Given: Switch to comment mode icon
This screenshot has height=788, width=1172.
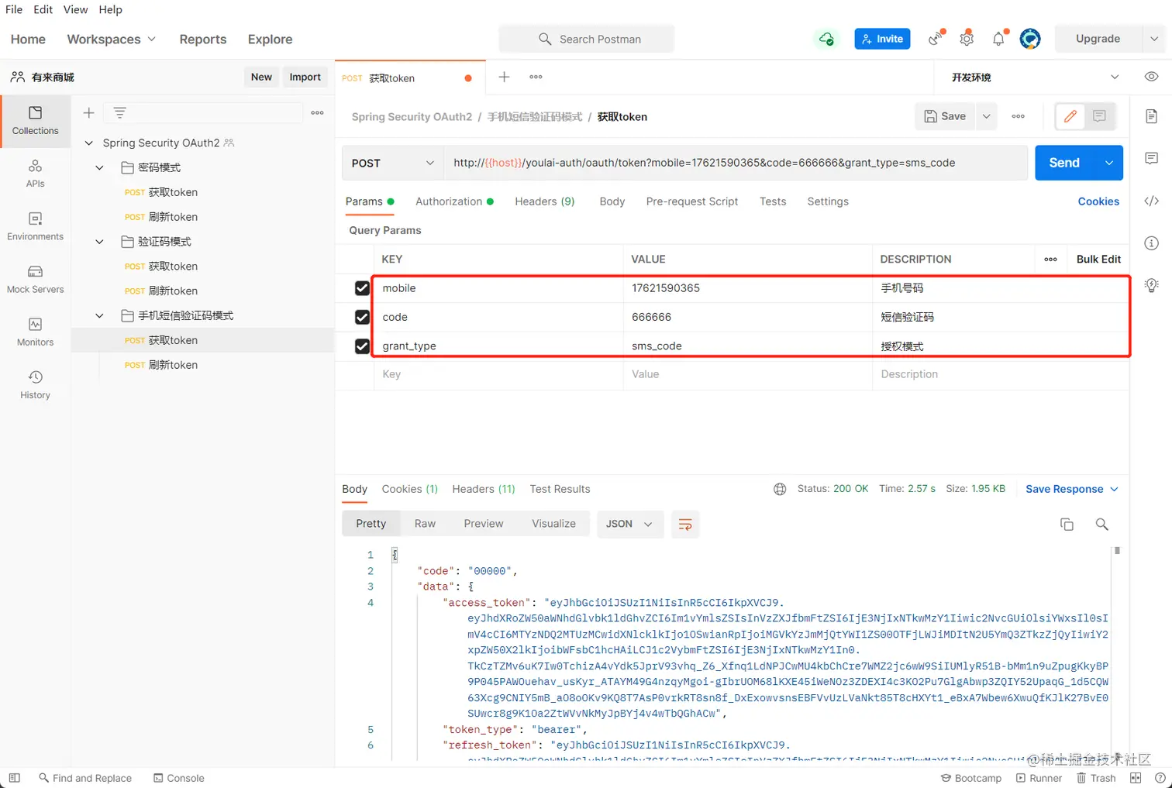Looking at the screenshot, I should click(x=1099, y=116).
